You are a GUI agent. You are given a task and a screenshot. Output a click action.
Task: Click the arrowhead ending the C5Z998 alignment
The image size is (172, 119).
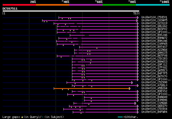pyautogui.click(x=132, y=82)
